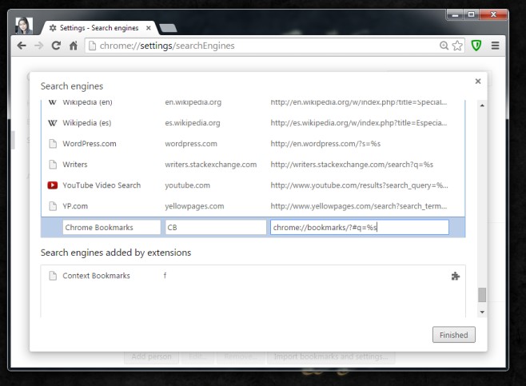Click the youtube.com results URL
The width and height of the screenshot is (526, 386).
coord(359,185)
